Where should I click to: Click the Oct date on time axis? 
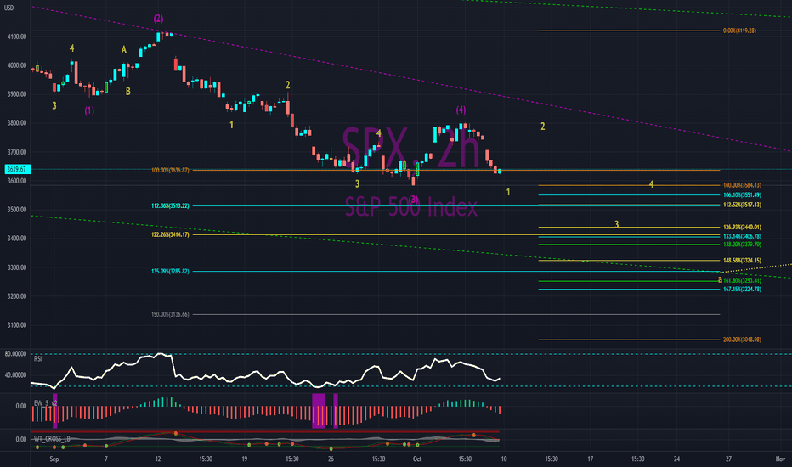(x=417, y=459)
